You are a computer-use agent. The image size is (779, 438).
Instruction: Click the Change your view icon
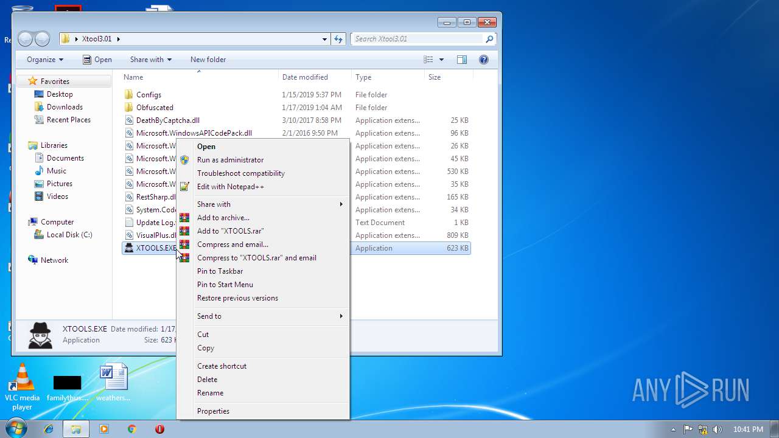coord(428,60)
